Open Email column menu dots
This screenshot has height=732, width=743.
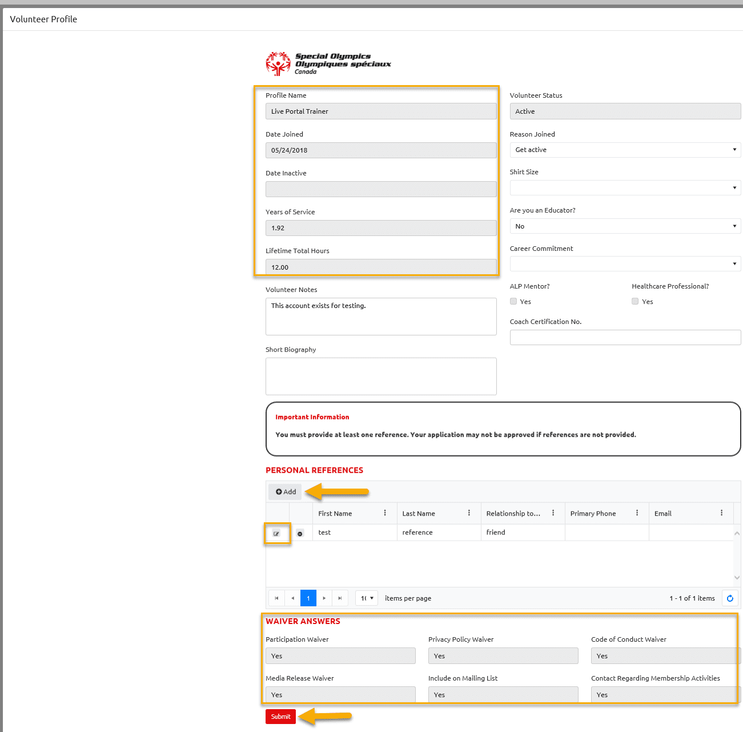click(x=721, y=513)
